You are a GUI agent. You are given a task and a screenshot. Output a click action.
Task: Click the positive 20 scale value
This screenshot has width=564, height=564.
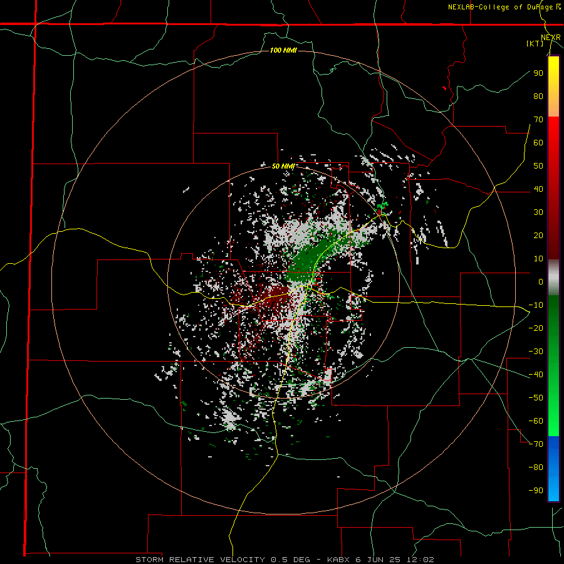tap(538, 235)
